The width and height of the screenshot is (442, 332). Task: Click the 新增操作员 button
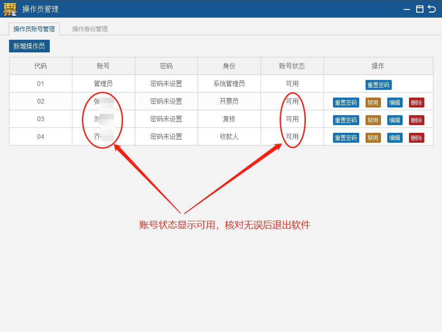click(x=29, y=46)
